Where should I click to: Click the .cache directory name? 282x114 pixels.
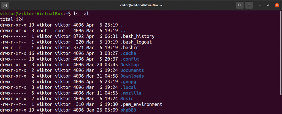coord(128,53)
